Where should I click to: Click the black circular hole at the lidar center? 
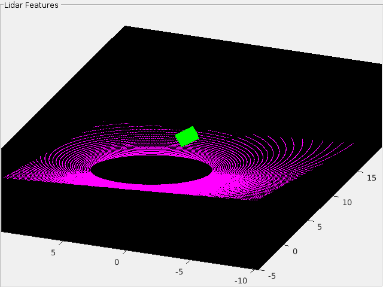151,170
